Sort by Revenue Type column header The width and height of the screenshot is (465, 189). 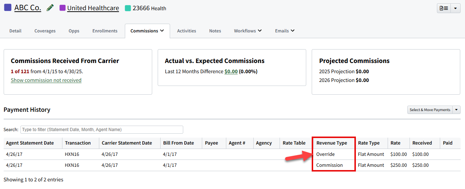[334, 143]
